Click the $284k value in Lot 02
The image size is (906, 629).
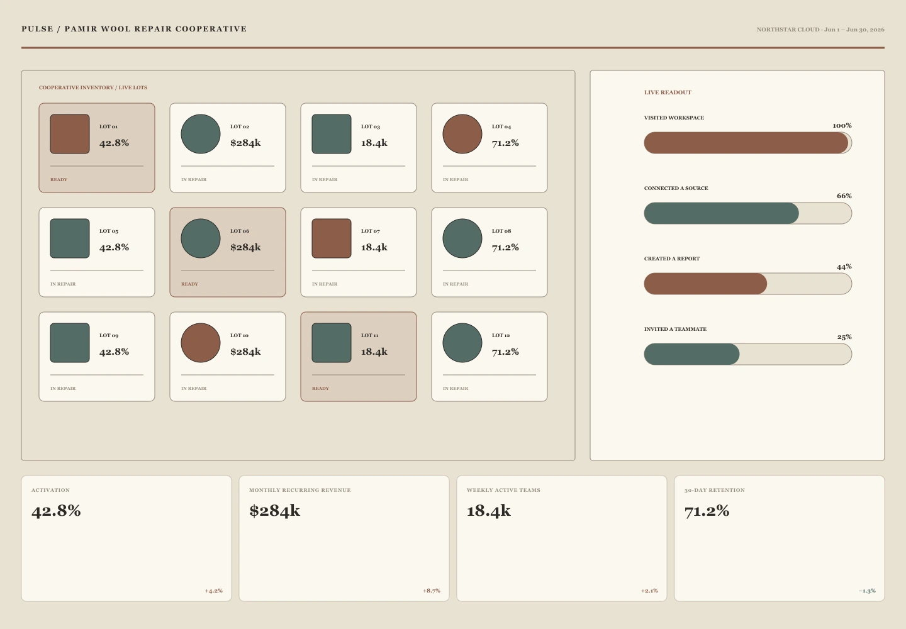pos(245,143)
